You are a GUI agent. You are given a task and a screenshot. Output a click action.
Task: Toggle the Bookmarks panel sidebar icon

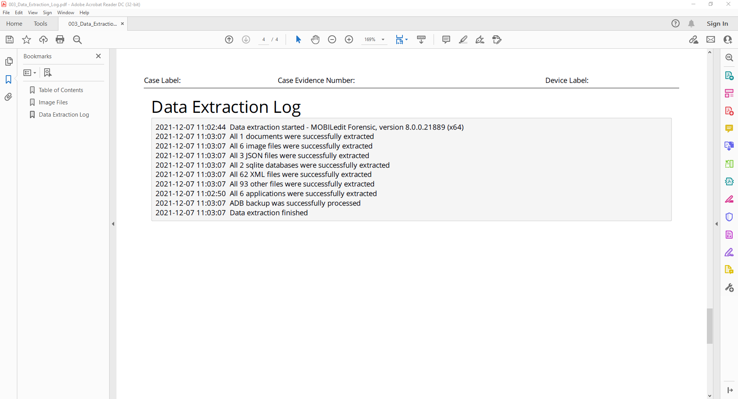pyautogui.click(x=8, y=79)
